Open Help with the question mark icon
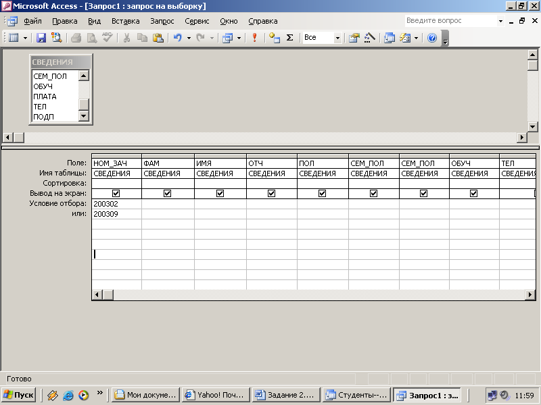 pyautogui.click(x=432, y=38)
